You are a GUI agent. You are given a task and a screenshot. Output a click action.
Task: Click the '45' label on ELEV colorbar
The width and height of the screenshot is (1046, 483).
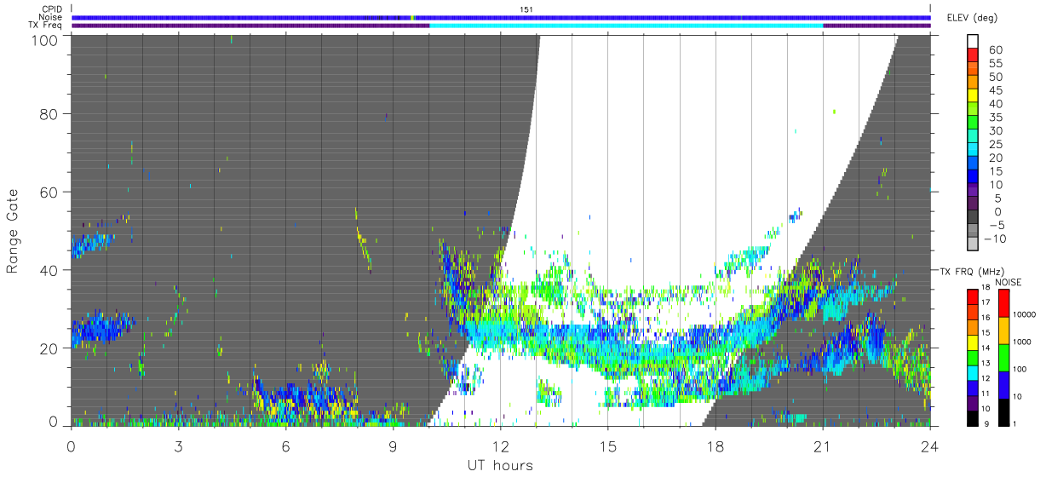[995, 90]
